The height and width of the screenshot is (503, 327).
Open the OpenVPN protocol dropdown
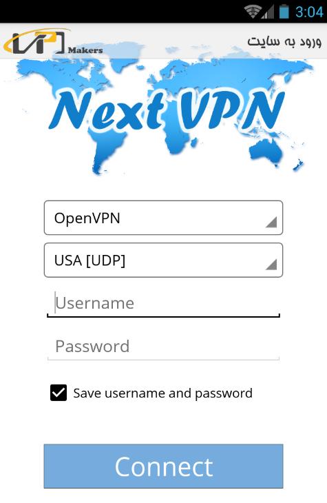pos(164,218)
